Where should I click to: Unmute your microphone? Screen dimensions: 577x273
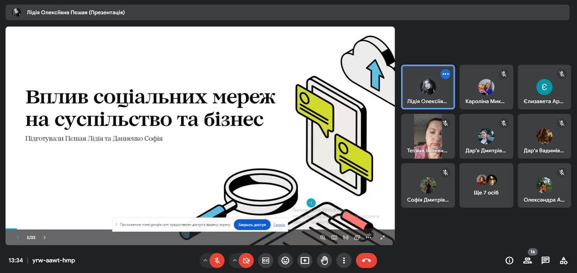(x=217, y=260)
